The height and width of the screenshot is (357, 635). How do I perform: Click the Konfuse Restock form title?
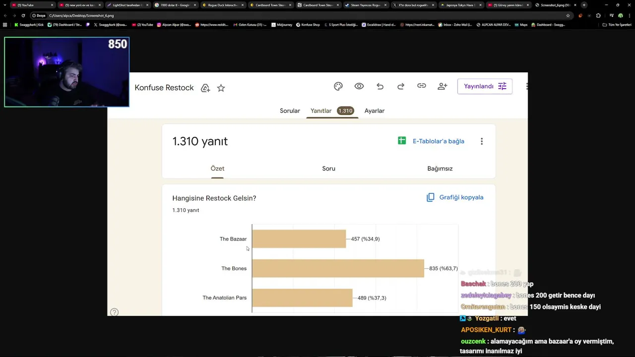[x=164, y=88]
